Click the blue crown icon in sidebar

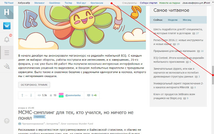tap(7, 26)
